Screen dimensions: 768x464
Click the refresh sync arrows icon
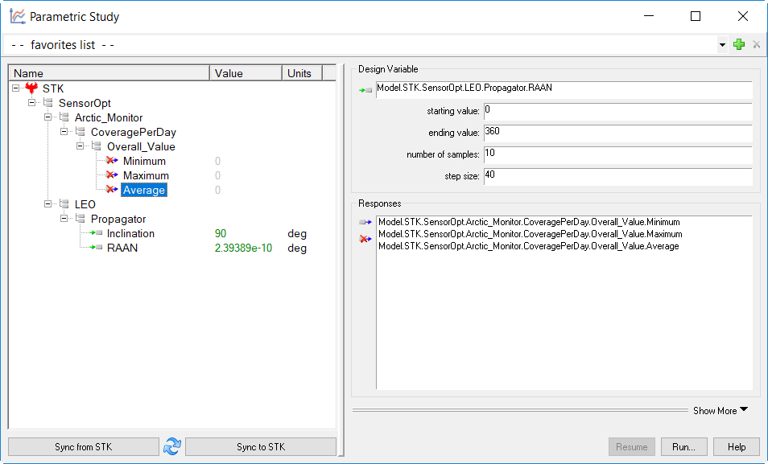(172, 447)
